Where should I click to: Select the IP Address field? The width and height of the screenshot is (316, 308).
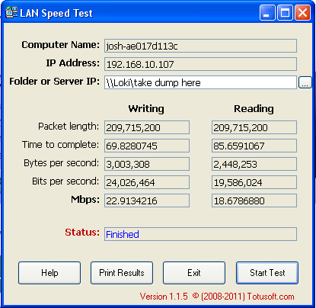[x=200, y=64]
